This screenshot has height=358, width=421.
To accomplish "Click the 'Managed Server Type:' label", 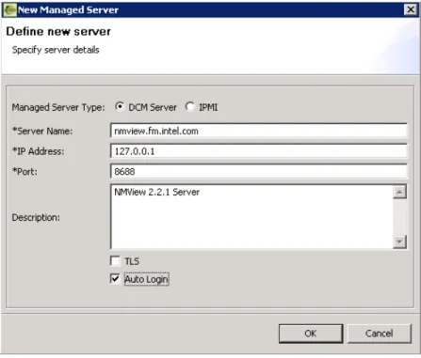I will 58,107.
